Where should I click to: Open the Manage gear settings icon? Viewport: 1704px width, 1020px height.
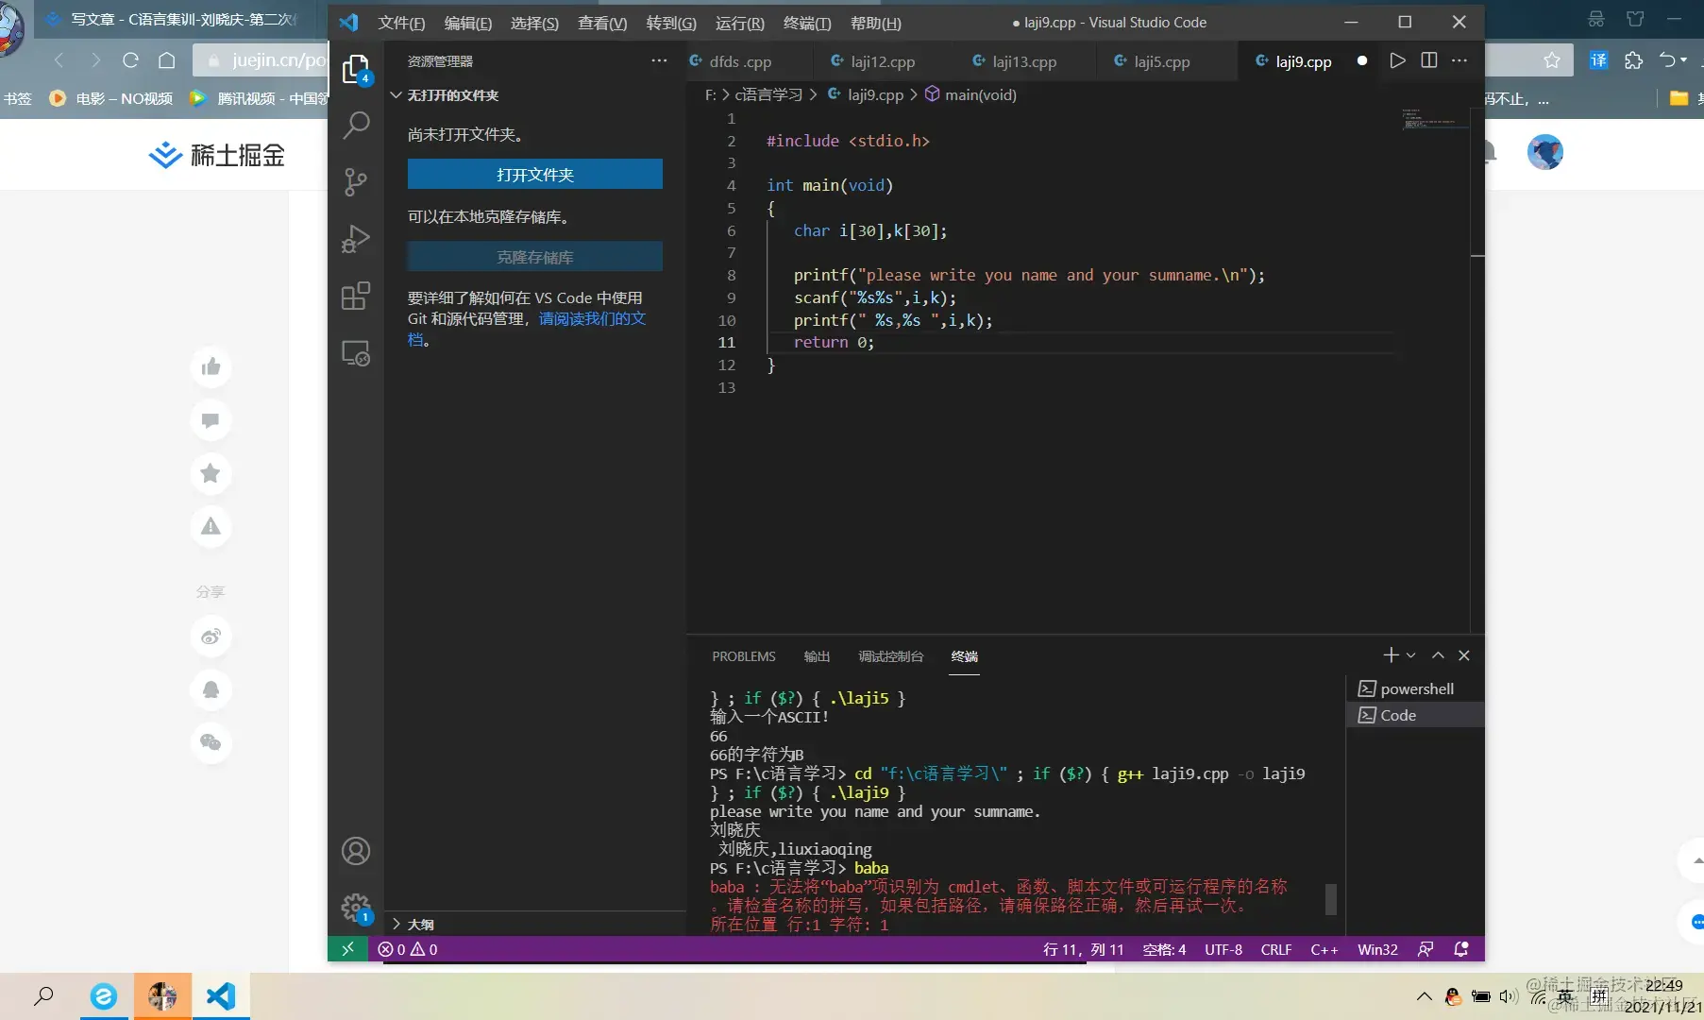(x=356, y=908)
